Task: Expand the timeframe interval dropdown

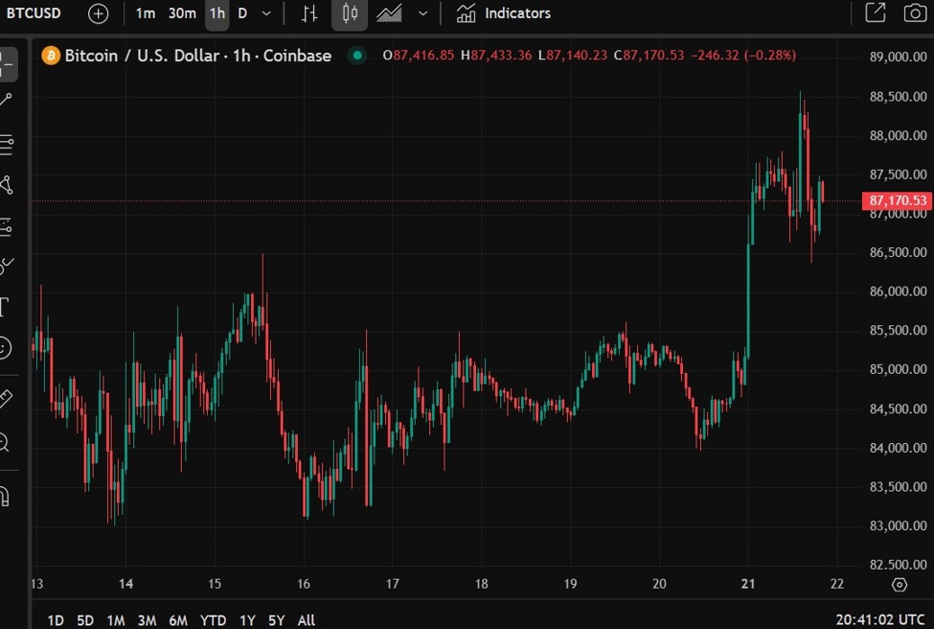Action: click(267, 13)
